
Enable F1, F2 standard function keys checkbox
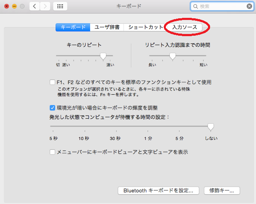tap(52, 82)
